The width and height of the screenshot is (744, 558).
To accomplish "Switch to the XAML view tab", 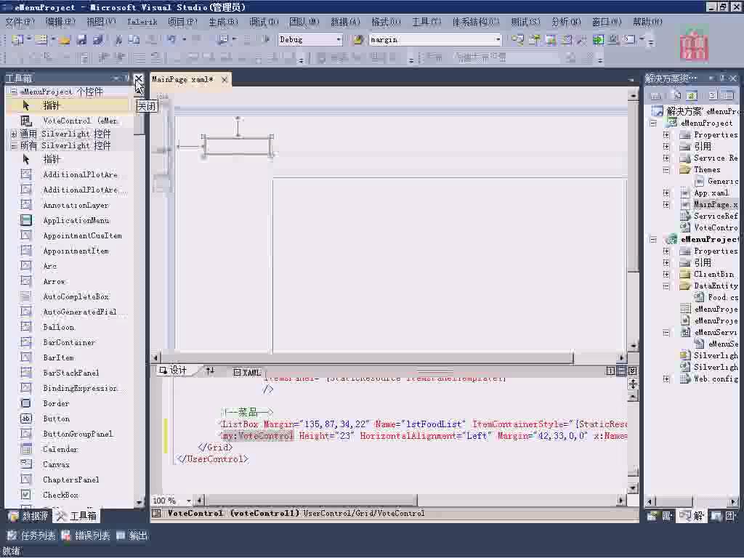I will (247, 373).
